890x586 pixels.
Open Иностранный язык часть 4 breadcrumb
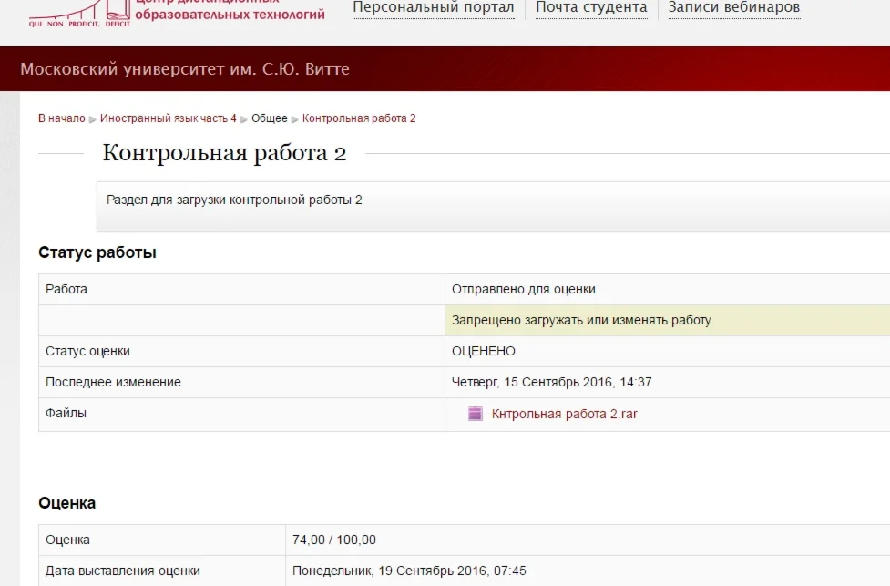[168, 118]
